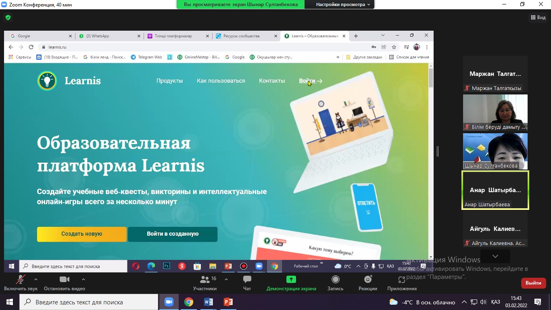This screenshot has height=310, width=551.
Task: Click local taskbar search field
Action: tap(89, 302)
